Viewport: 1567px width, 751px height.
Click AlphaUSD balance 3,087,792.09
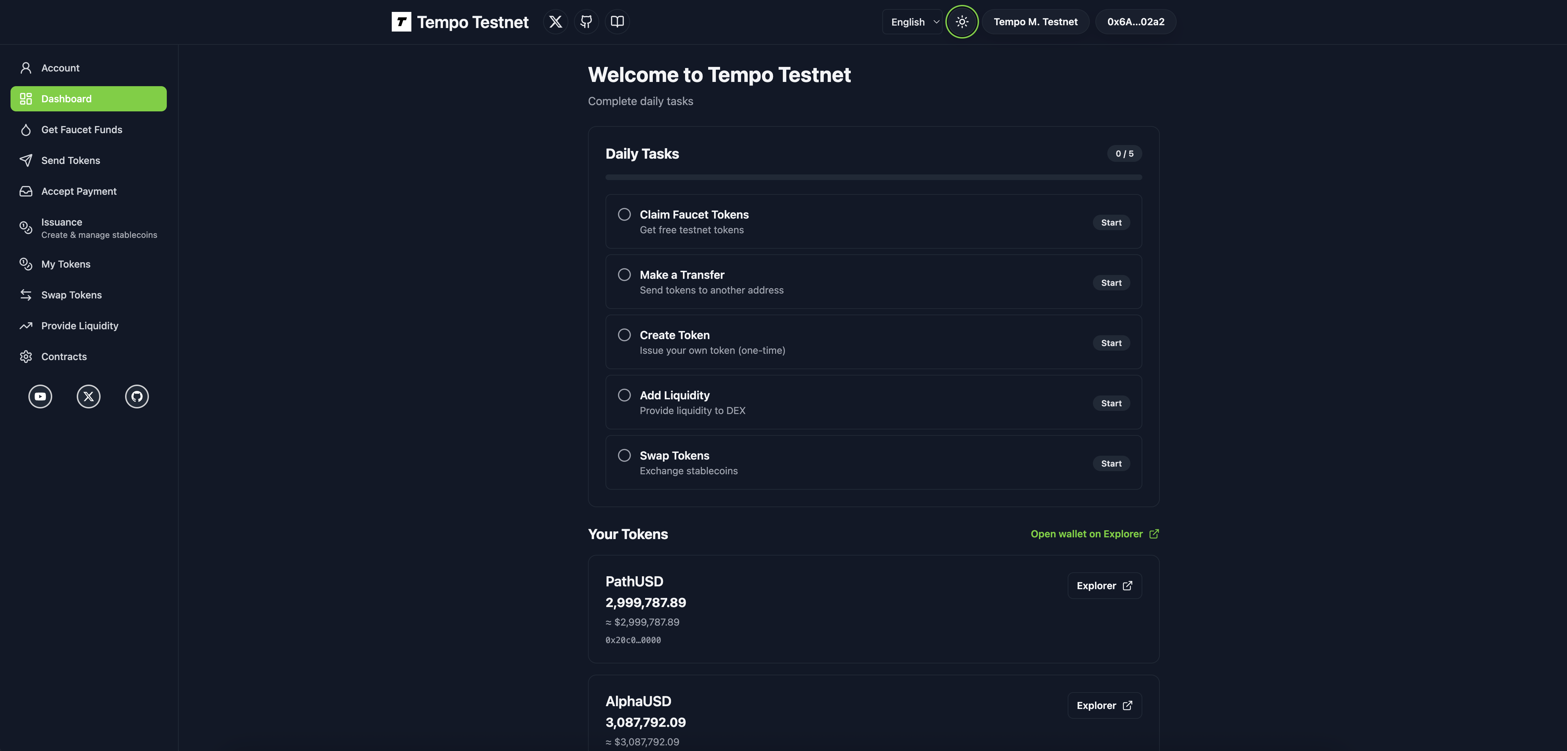pos(645,722)
